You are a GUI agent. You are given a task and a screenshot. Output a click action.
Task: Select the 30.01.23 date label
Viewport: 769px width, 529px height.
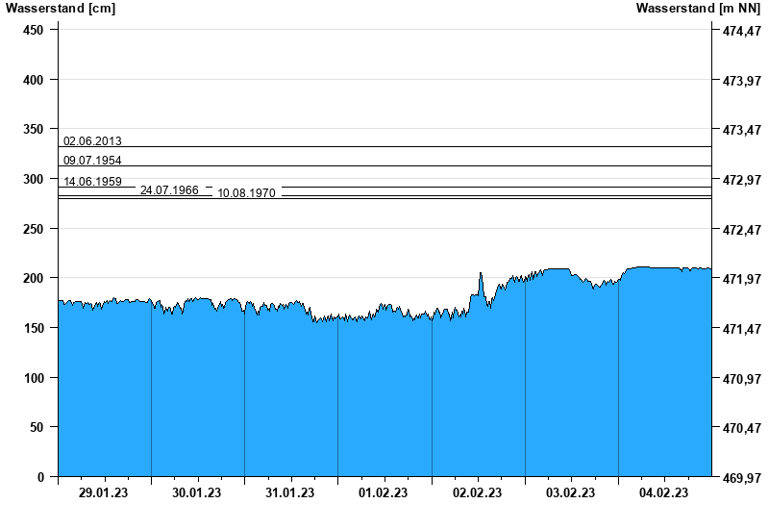tap(197, 493)
